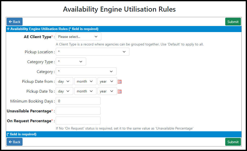This screenshot has height=151, width=247.
Task: Click the bottom Back button
Action: (14, 142)
